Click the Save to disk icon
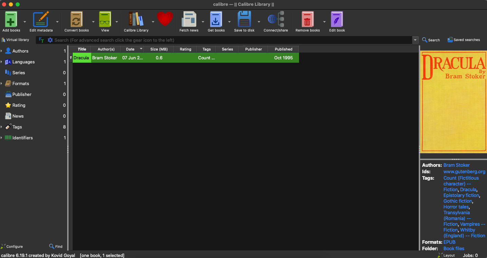Viewport: 487px width, 258px height. pyautogui.click(x=244, y=19)
